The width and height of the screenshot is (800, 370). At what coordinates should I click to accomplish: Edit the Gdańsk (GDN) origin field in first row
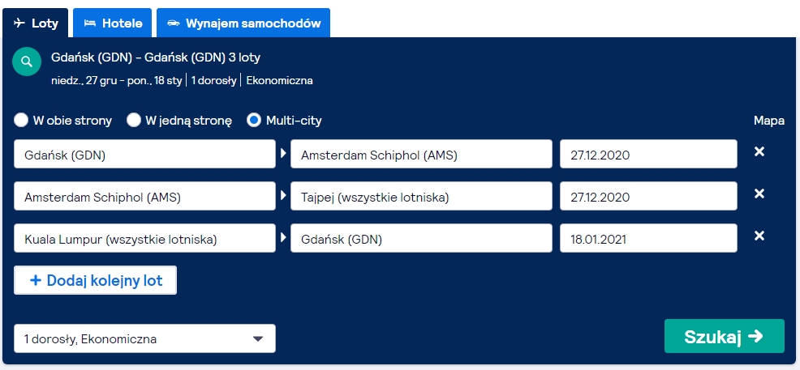click(x=145, y=154)
